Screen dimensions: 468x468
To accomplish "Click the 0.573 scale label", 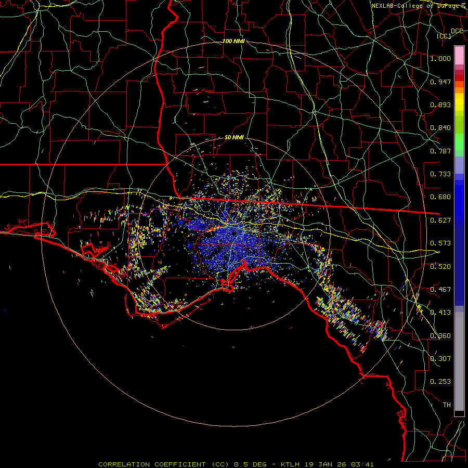I will click(x=440, y=243).
